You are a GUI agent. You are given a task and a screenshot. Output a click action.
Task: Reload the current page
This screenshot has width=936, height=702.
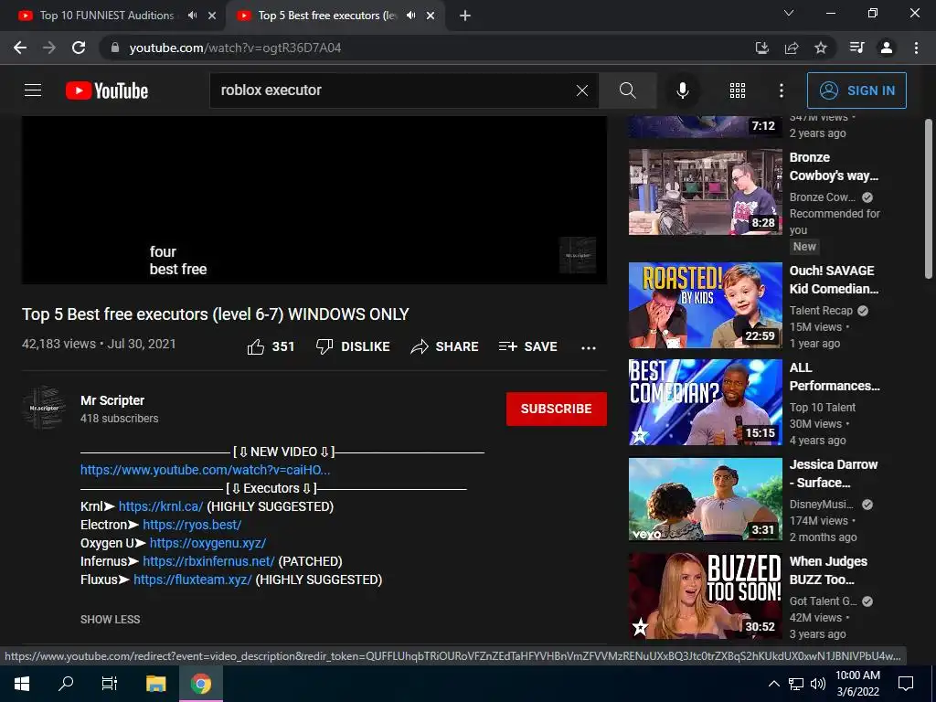click(79, 48)
